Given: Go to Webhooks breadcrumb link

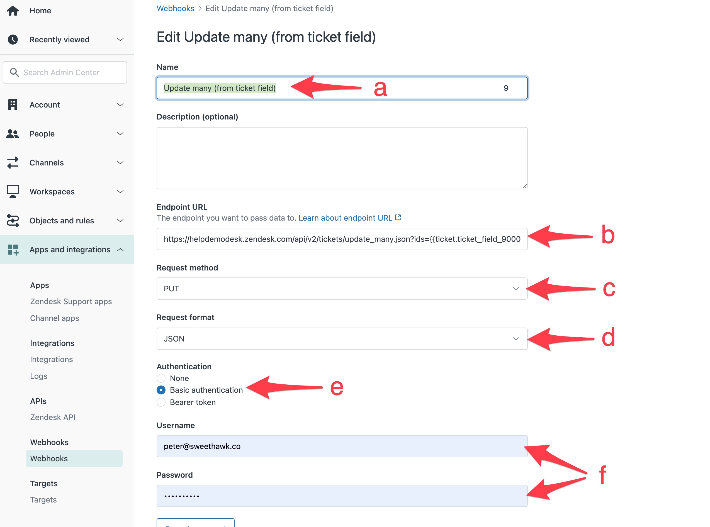Looking at the screenshot, I should [175, 8].
